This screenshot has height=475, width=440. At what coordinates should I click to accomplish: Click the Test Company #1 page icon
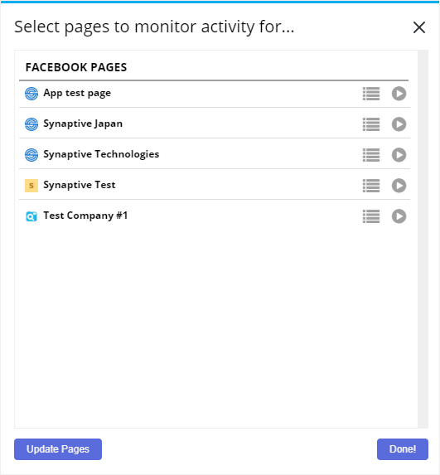(31, 216)
